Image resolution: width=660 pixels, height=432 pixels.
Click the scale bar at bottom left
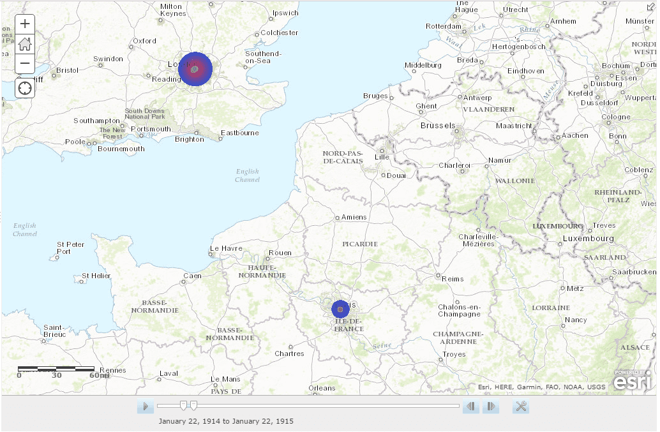click(x=57, y=368)
